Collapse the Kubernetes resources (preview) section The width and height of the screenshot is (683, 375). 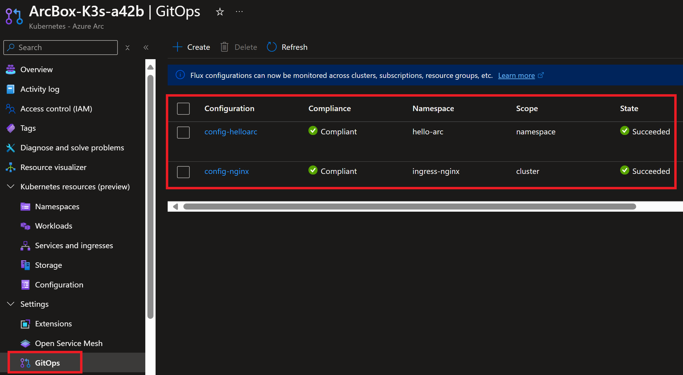(x=11, y=187)
